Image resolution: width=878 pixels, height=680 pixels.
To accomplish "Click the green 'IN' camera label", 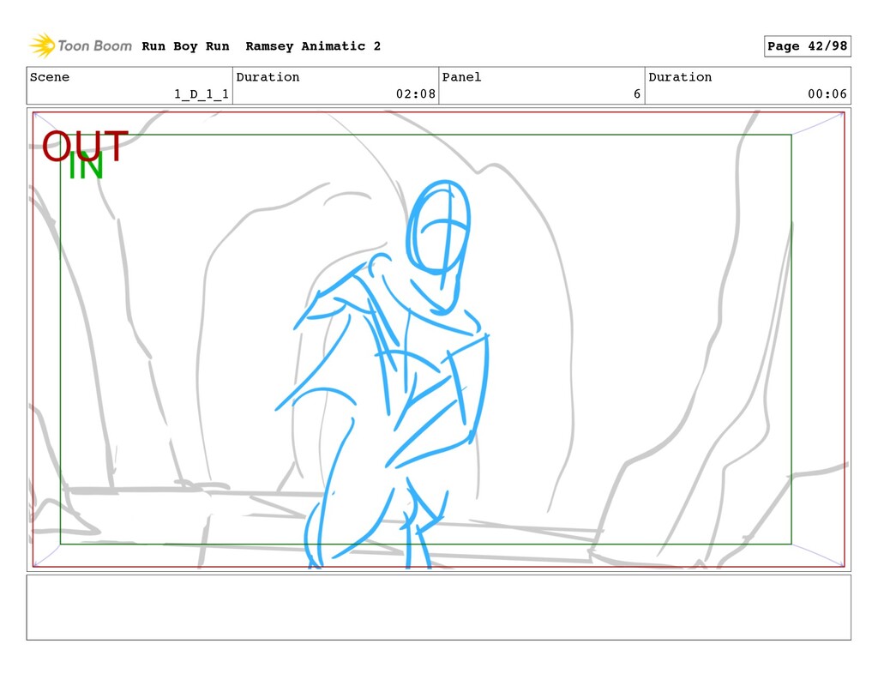I will tap(86, 165).
